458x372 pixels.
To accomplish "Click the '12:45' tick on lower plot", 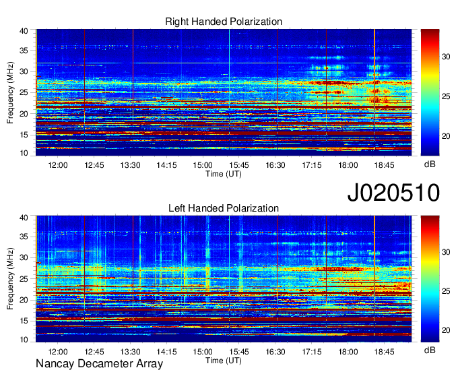I will 94,352.
